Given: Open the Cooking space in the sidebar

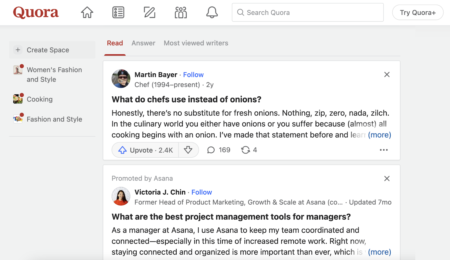Looking at the screenshot, I should coord(39,99).
